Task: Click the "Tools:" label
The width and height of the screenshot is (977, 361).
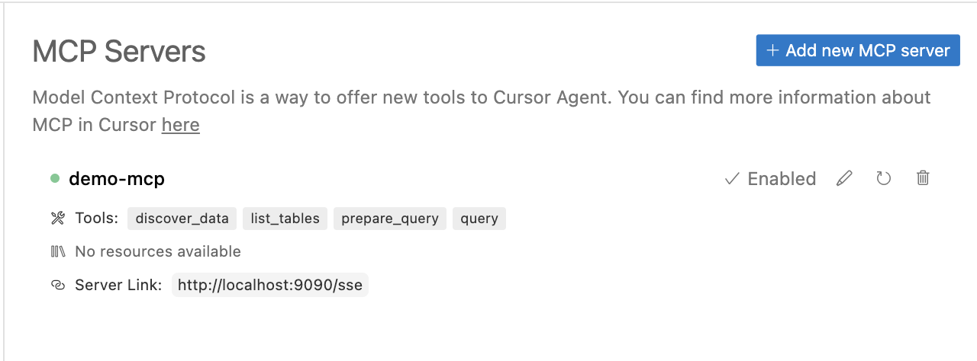Action: point(96,219)
